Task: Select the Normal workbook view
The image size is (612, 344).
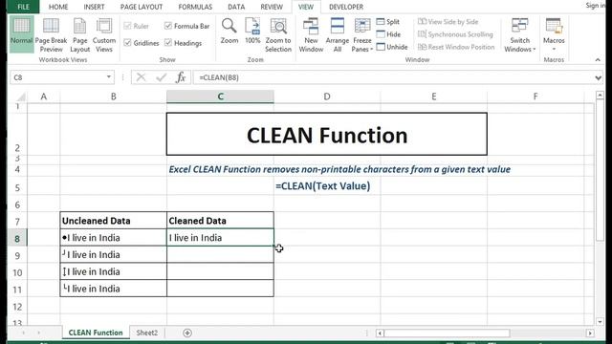Action: click(x=21, y=34)
